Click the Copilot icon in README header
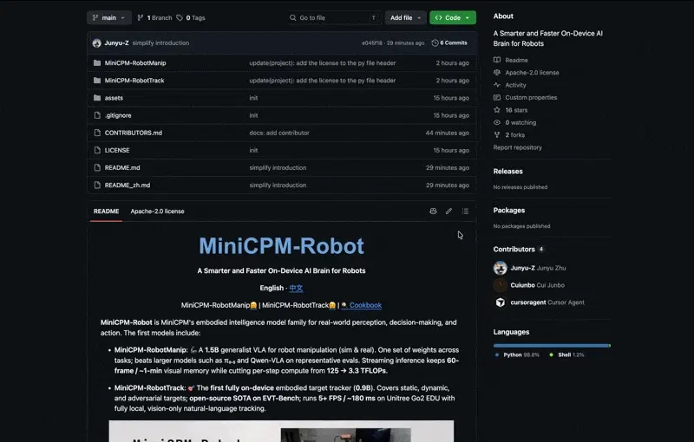This screenshot has height=442, width=694. [433, 211]
